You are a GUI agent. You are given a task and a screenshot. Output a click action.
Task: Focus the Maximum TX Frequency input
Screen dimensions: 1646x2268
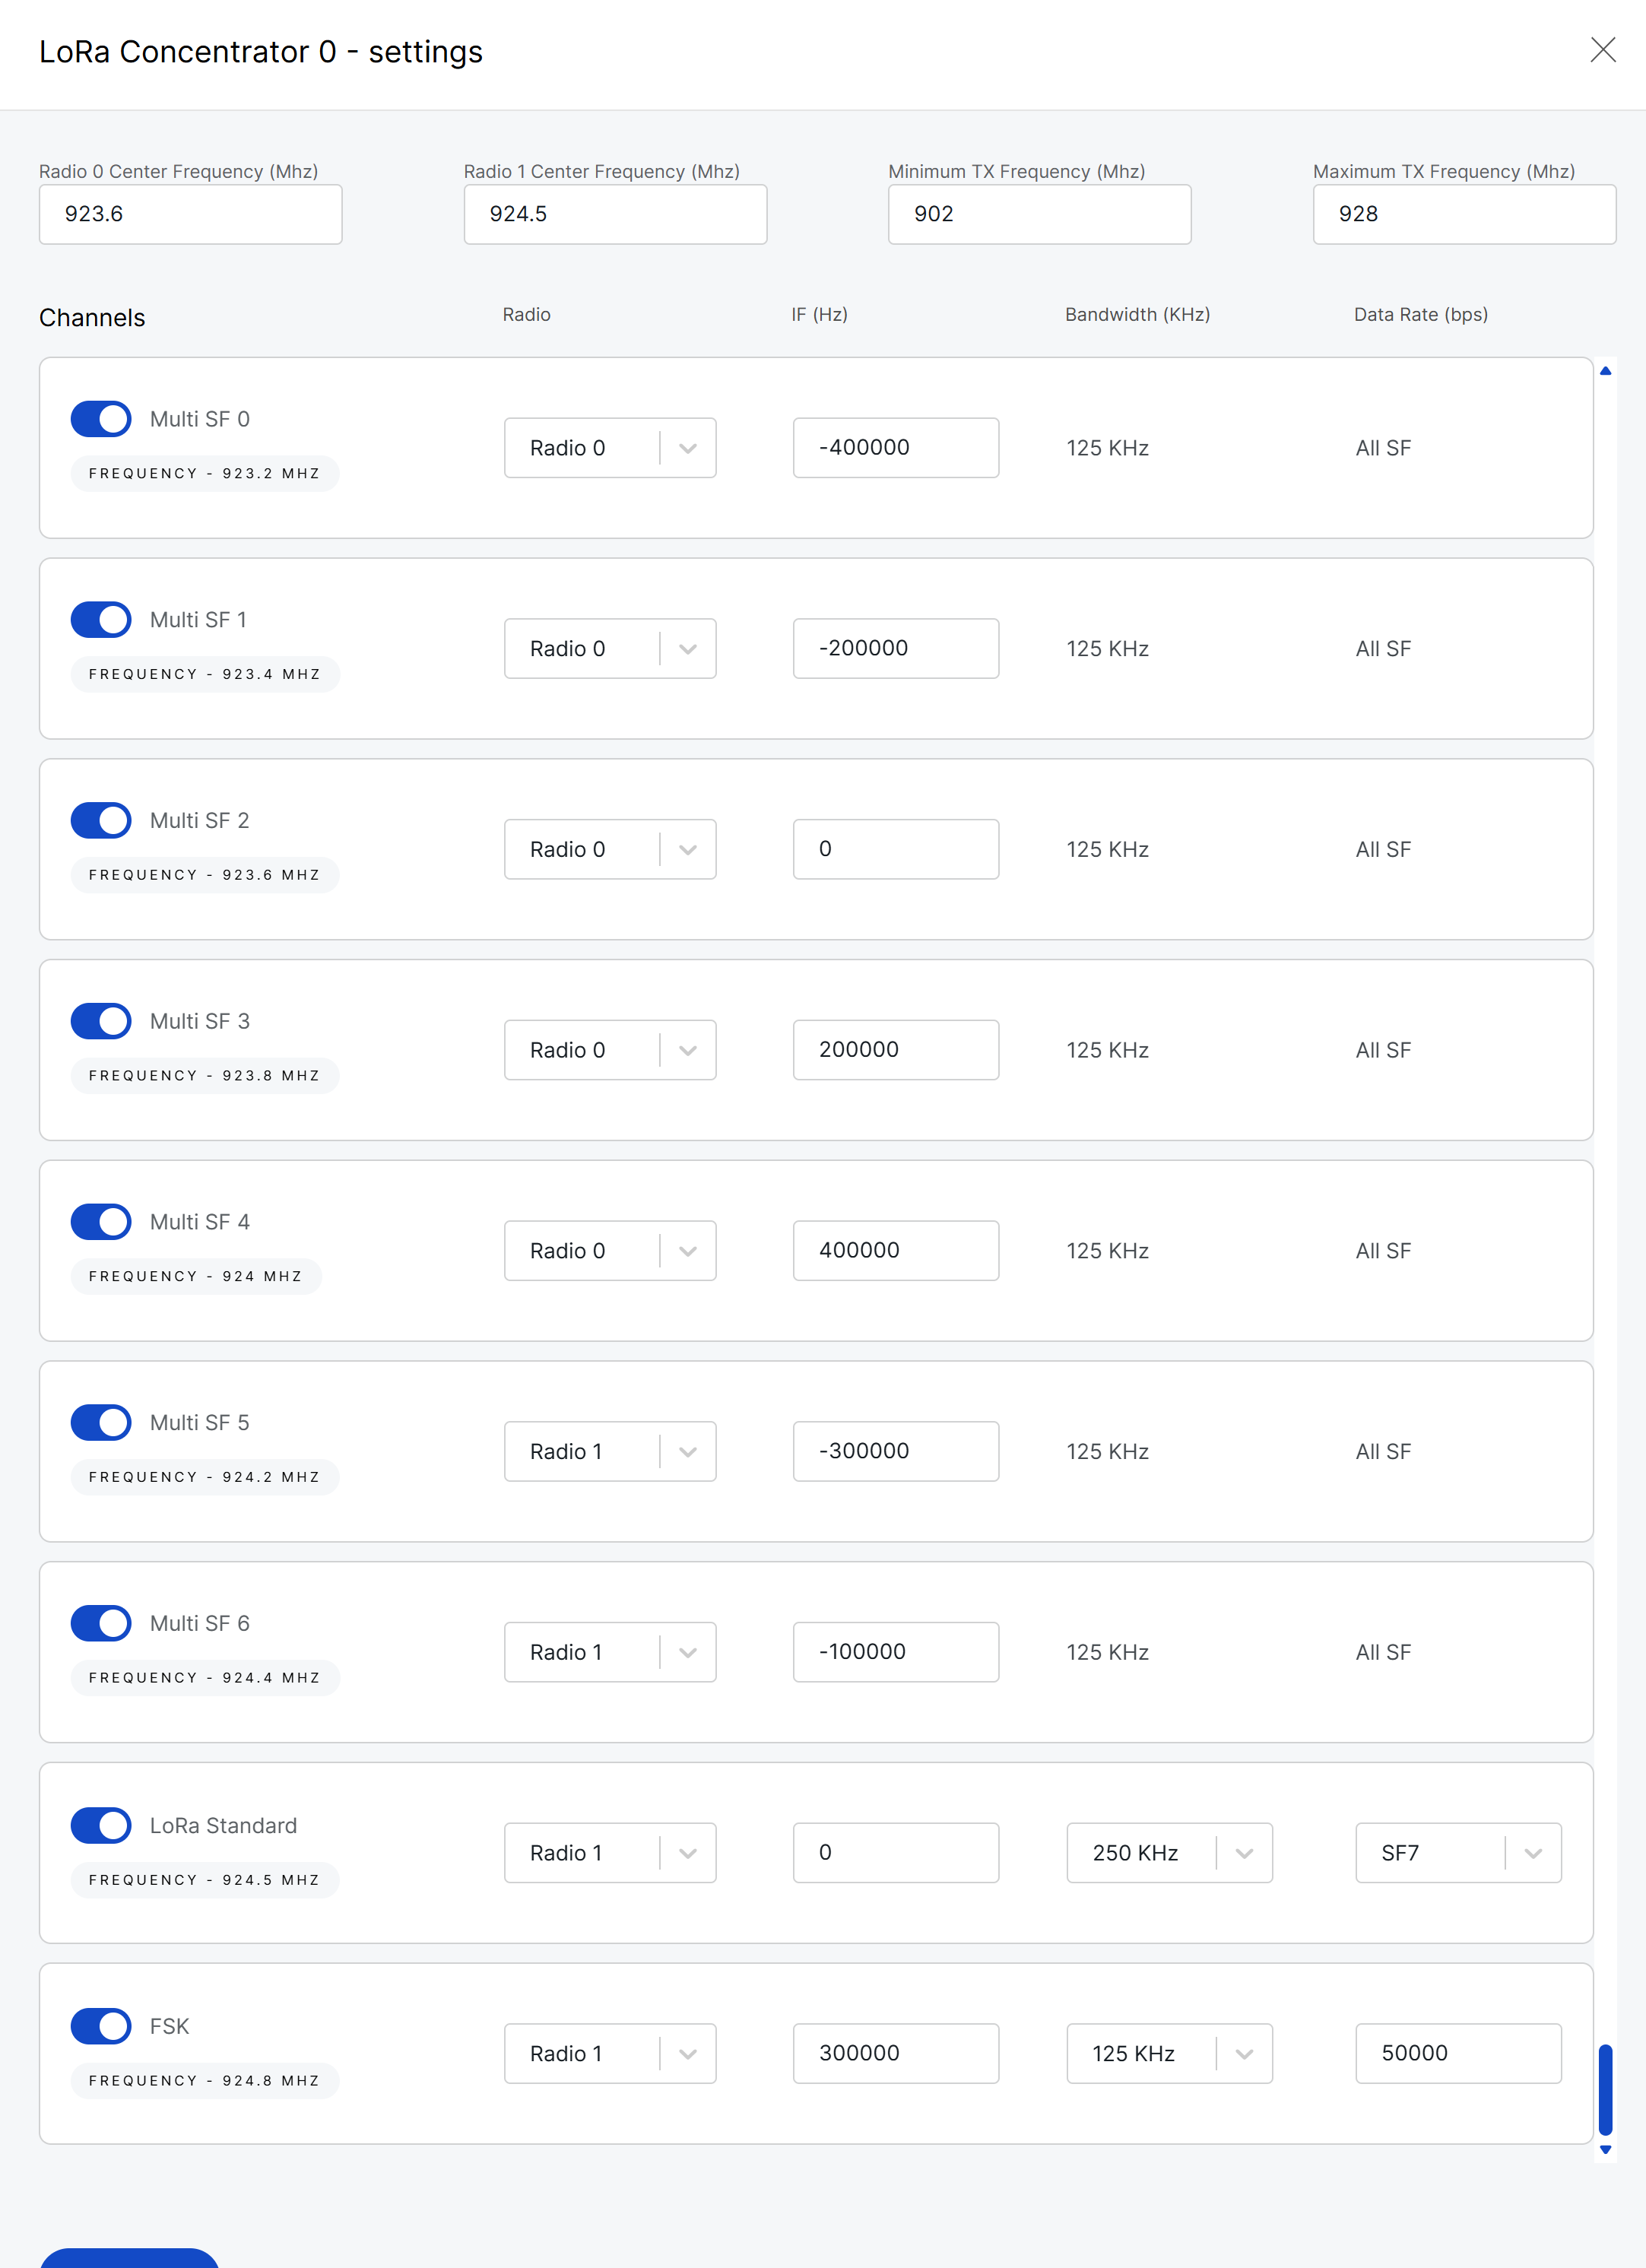tap(1464, 214)
